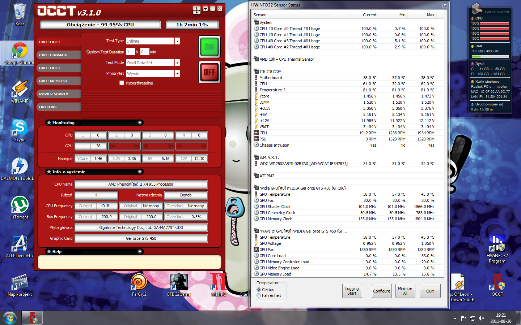The width and height of the screenshot is (521, 325).
Task: Click the Sensor column header
Action: click(x=301, y=15)
